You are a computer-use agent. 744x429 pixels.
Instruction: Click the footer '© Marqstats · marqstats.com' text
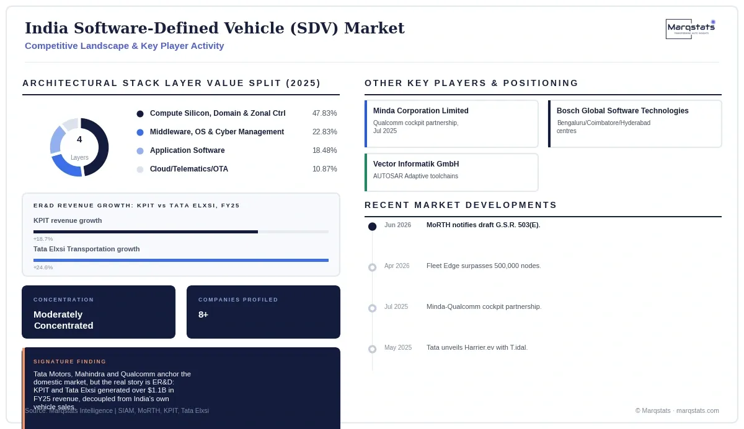click(x=677, y=410)
